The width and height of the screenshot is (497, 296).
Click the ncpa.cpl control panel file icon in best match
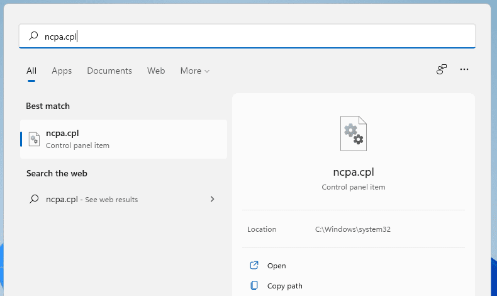[34, 139]
